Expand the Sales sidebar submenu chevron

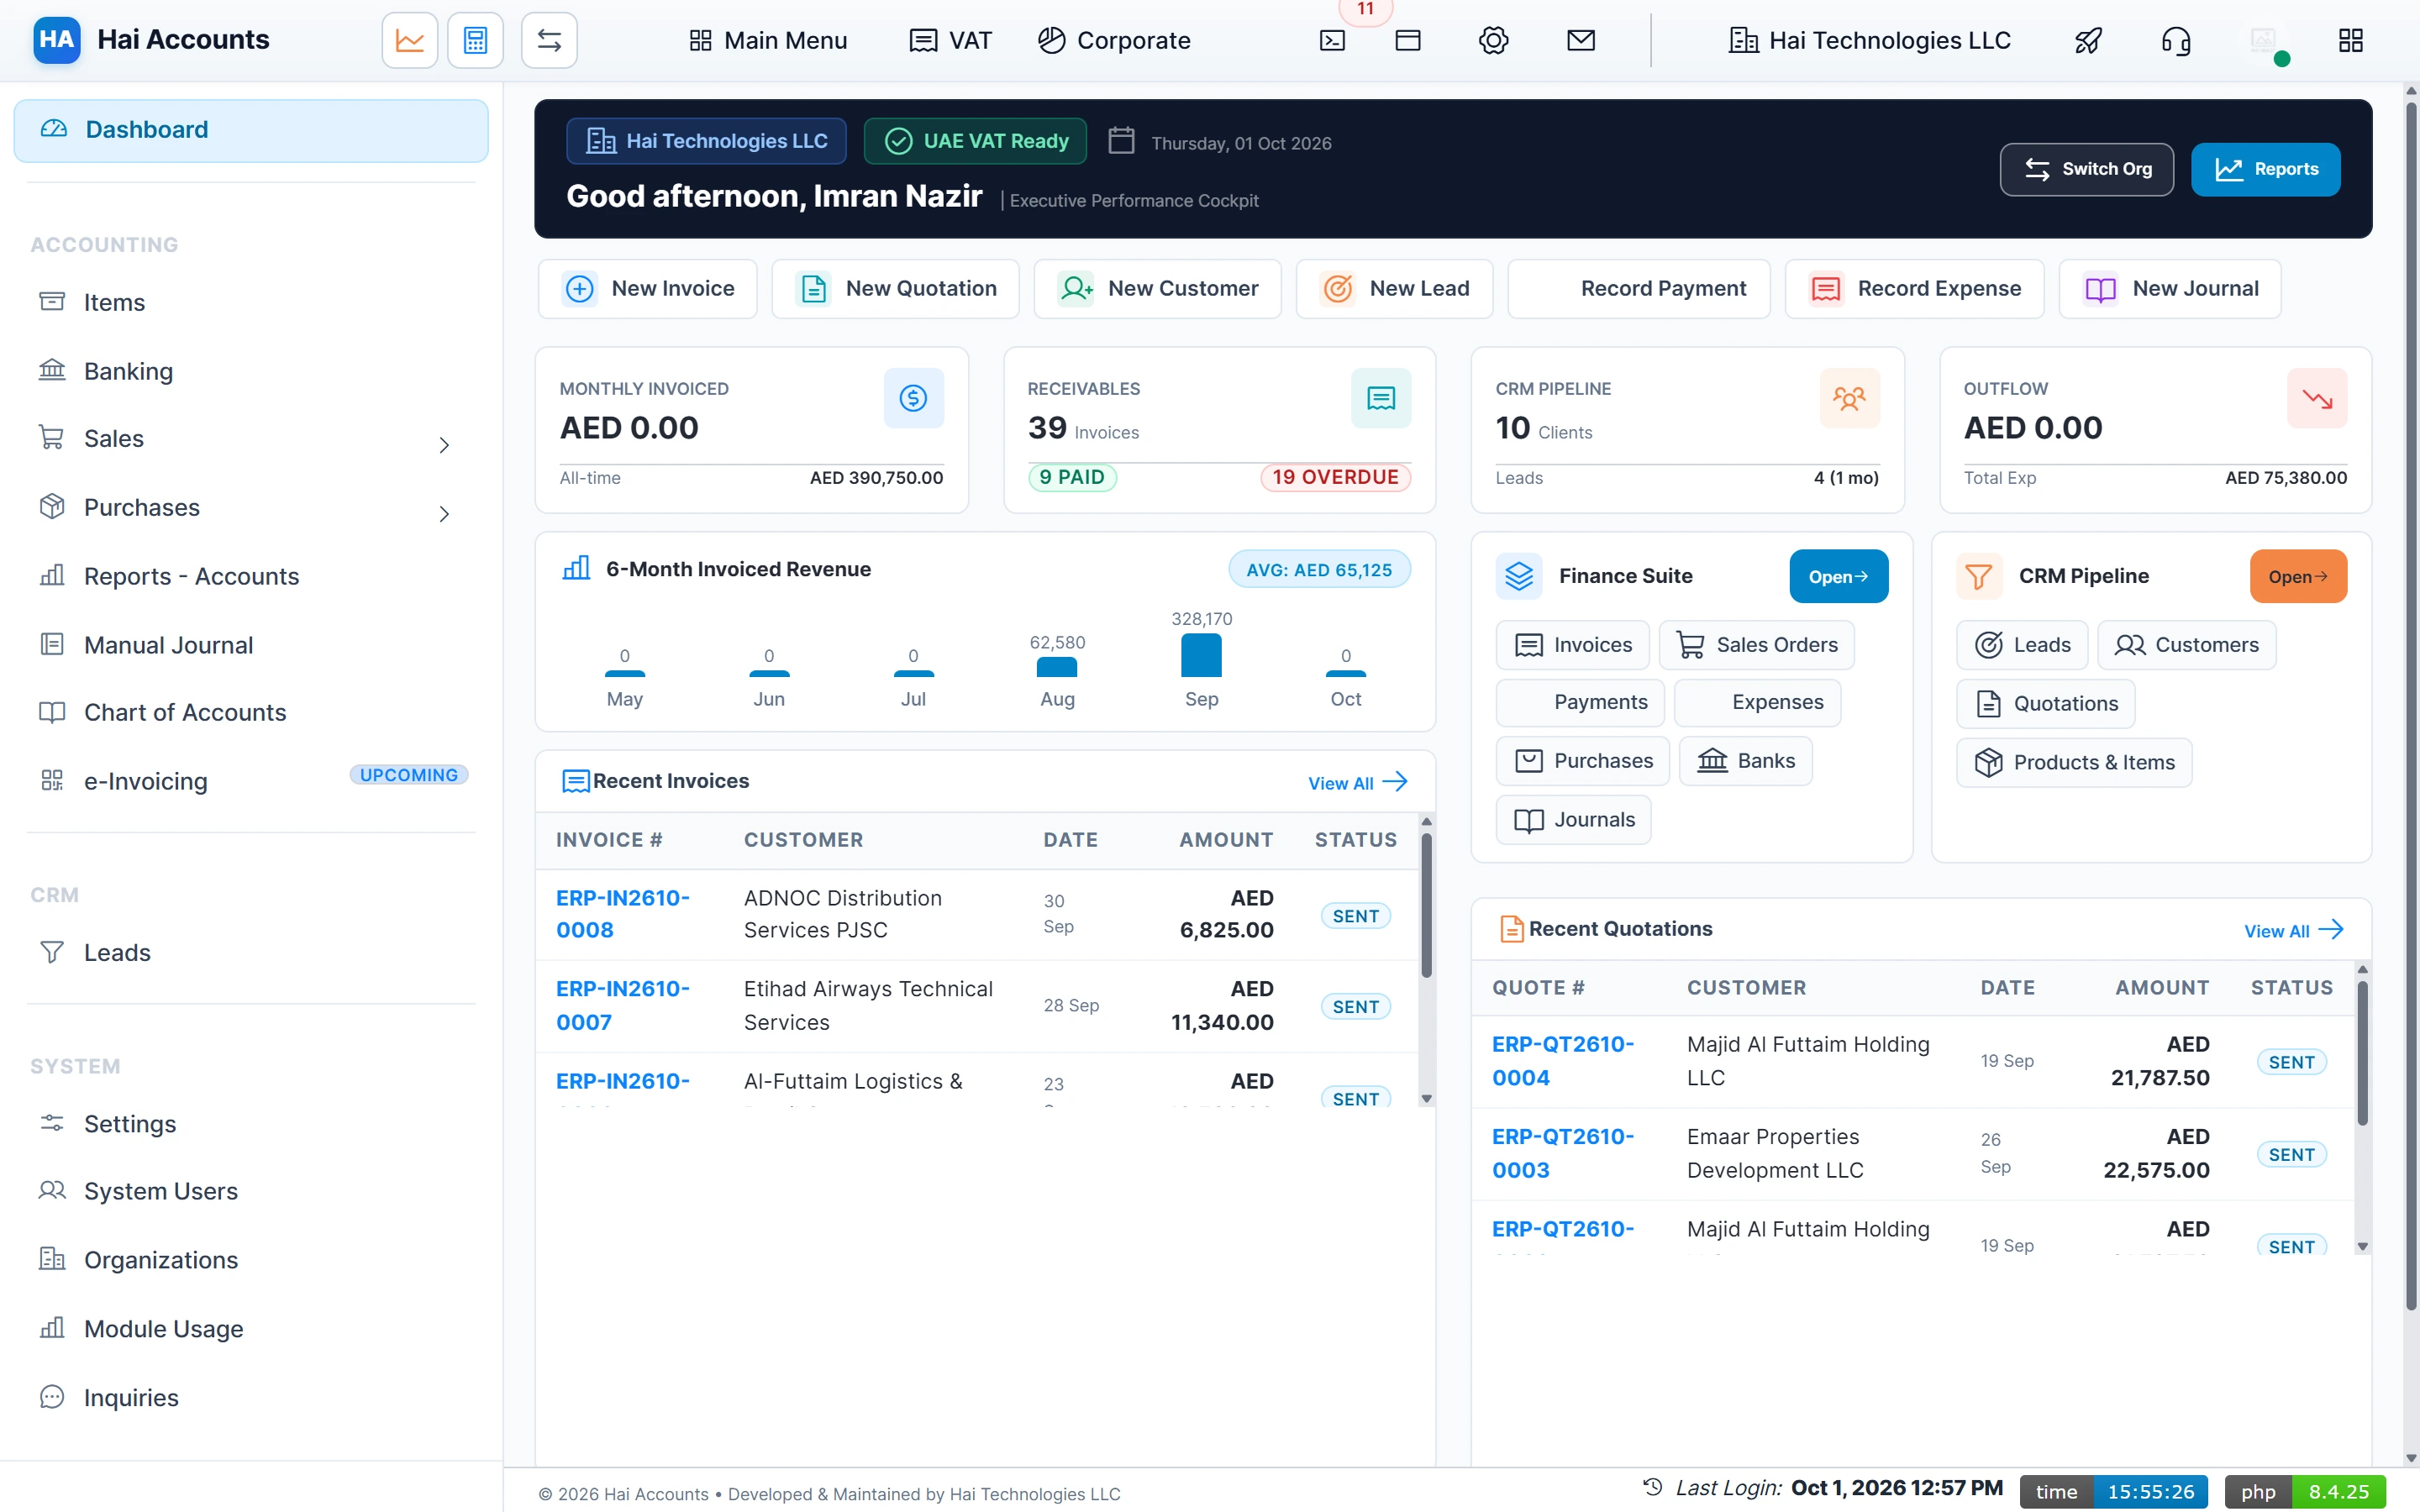click(x=444, y=445)
